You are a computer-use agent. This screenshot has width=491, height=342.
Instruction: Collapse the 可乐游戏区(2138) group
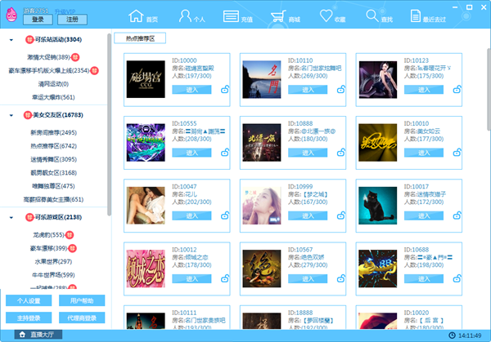click(11, 218)
